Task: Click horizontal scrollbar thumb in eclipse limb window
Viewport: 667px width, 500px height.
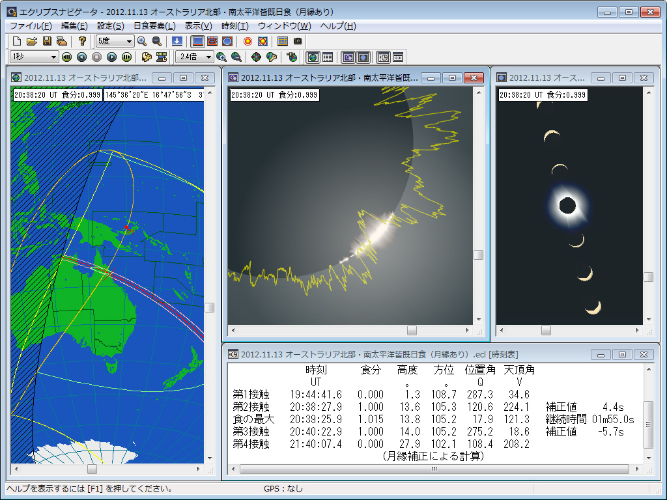Action: [x=412, y=330]
